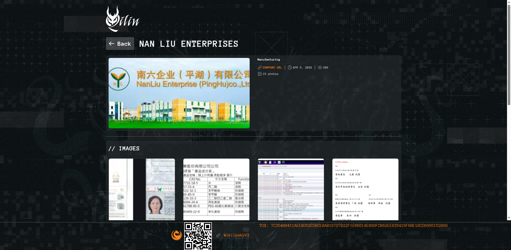Open the COMPANY URL link
This screenshot has width=511, height=250.
pos(272,67)
